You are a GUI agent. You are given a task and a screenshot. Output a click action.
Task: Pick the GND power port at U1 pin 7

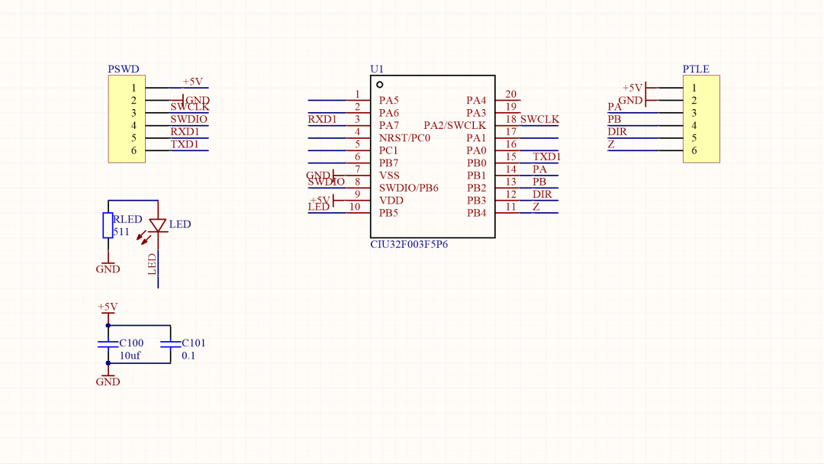point(320,176)
